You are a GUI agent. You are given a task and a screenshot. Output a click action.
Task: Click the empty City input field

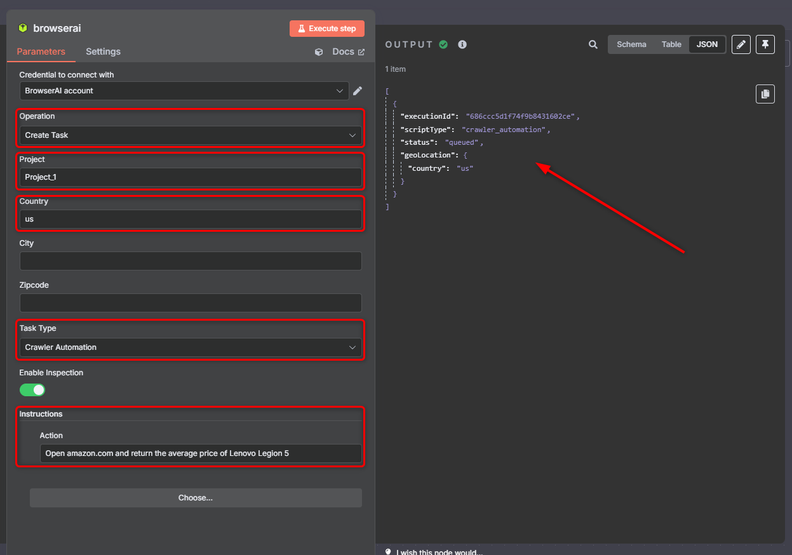[191, 261]
